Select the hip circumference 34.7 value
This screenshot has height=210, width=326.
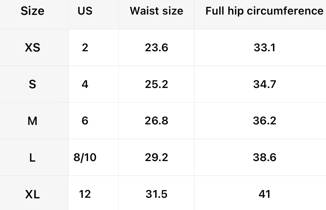pyautogui.click(x=264, y=84)
